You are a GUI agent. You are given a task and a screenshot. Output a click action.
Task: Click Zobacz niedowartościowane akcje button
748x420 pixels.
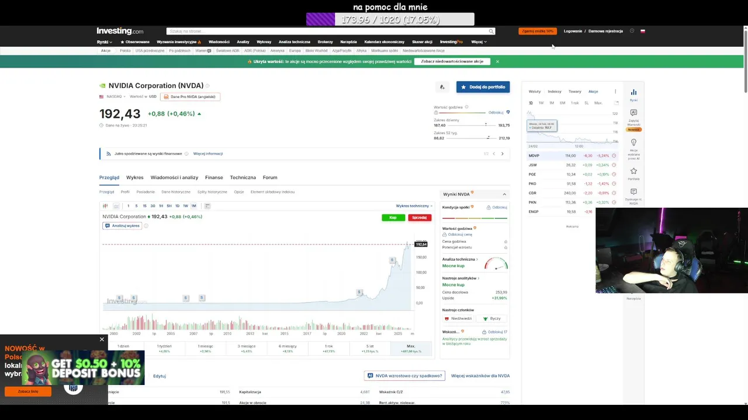pos(452,61)
